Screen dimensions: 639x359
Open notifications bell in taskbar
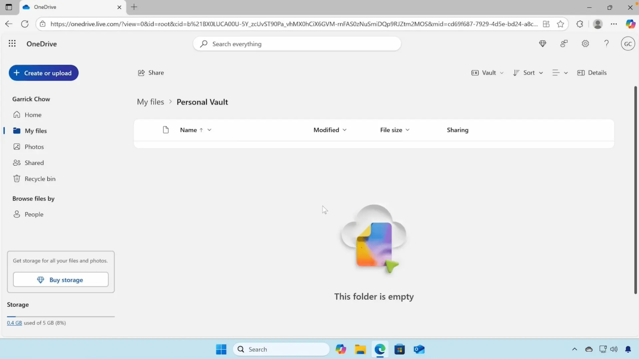point(628,349)
